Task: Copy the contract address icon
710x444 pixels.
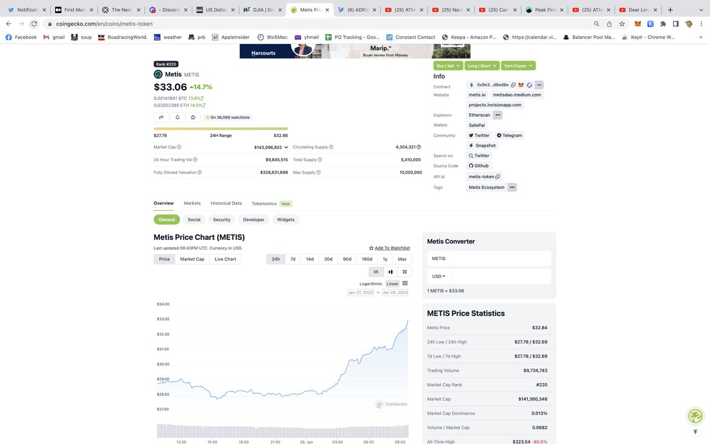Action: 513,85
